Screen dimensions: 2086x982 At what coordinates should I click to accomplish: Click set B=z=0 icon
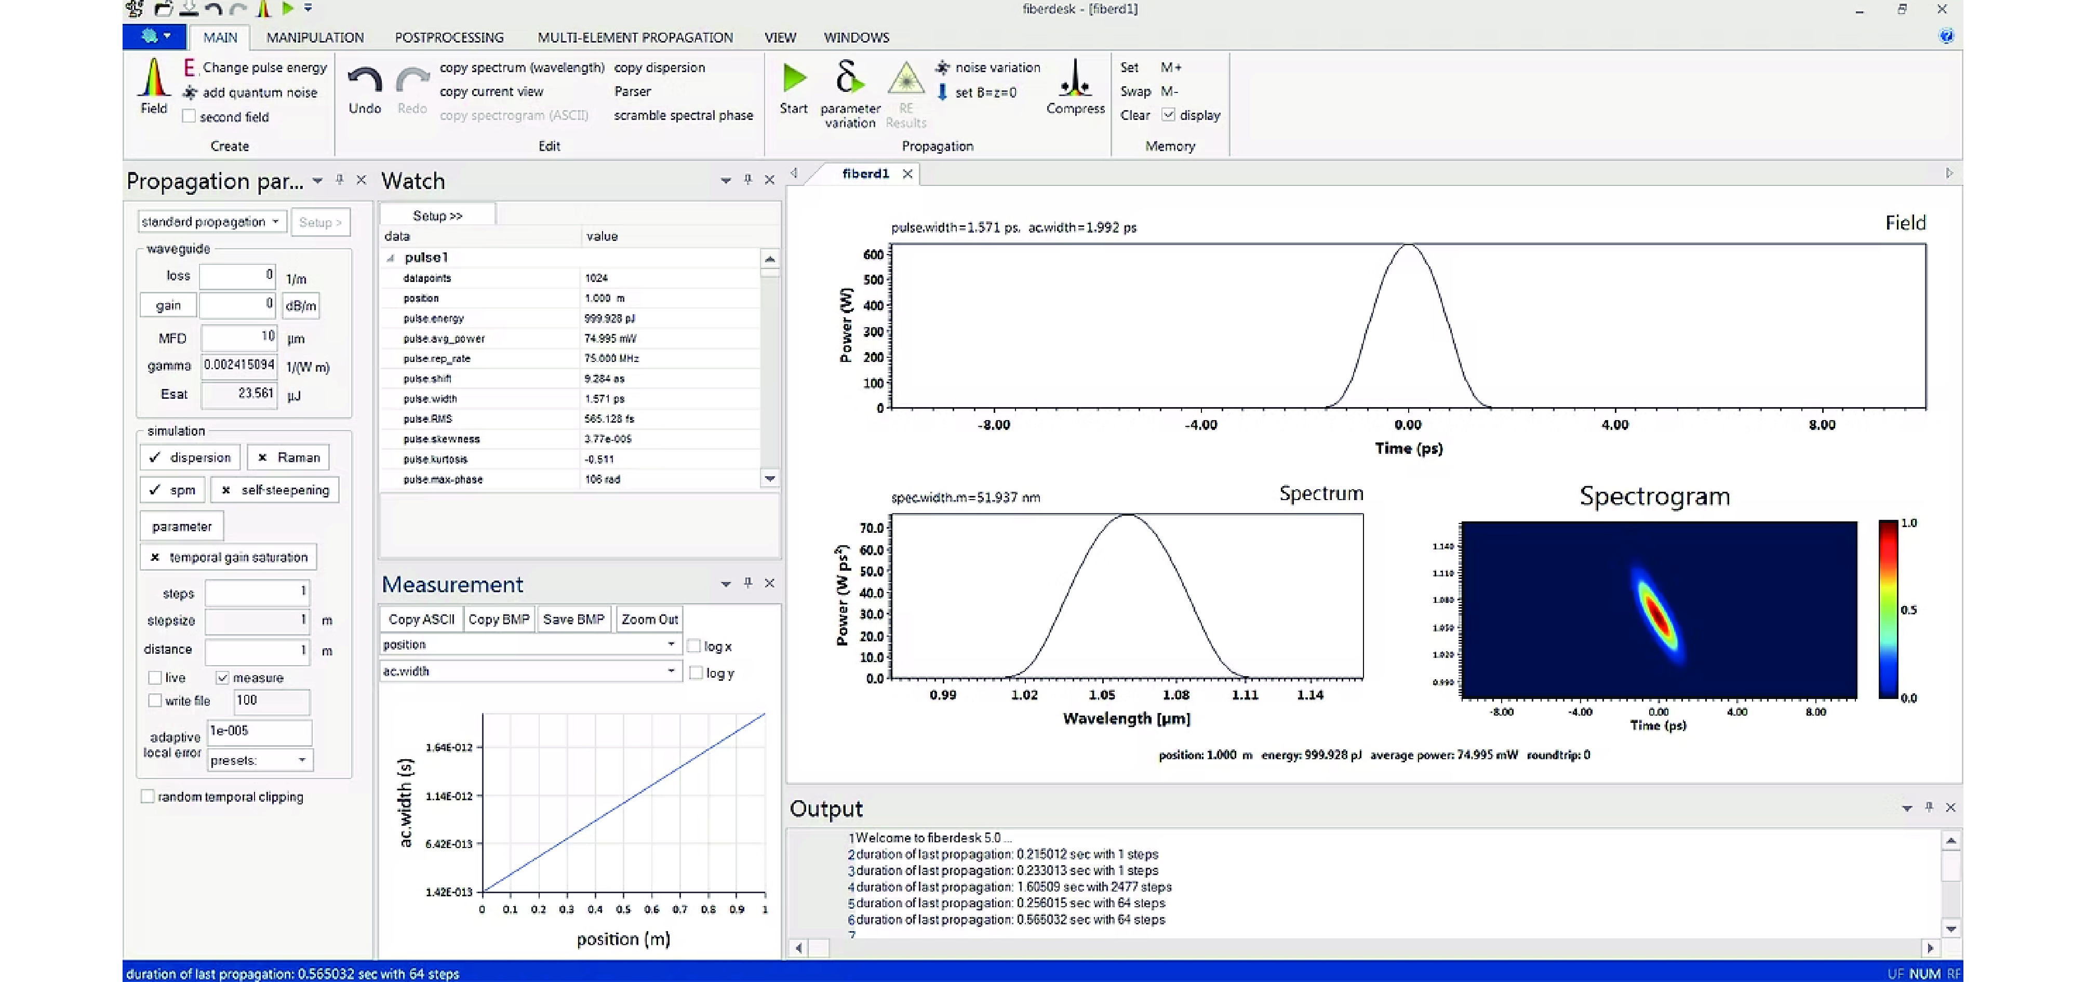click(x=943, y=92)
